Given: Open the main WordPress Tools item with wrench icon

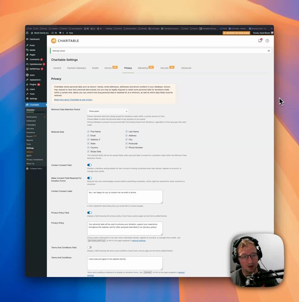Looking at the screenshot, I should pos(32,94).
